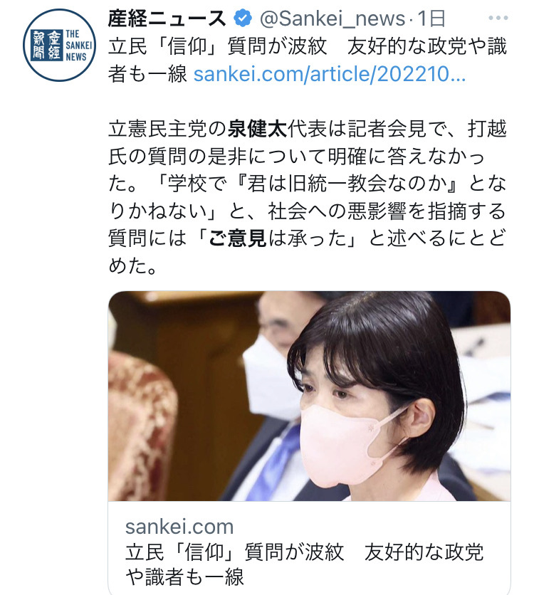Click the blue verified badge
534x595 pixels.
click(x=243, y=19)
